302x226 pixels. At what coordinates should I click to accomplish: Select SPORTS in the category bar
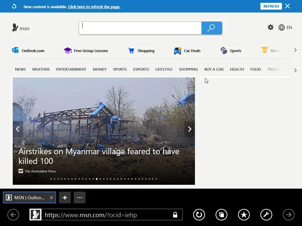pyautogui.click(x=120, y=69)
